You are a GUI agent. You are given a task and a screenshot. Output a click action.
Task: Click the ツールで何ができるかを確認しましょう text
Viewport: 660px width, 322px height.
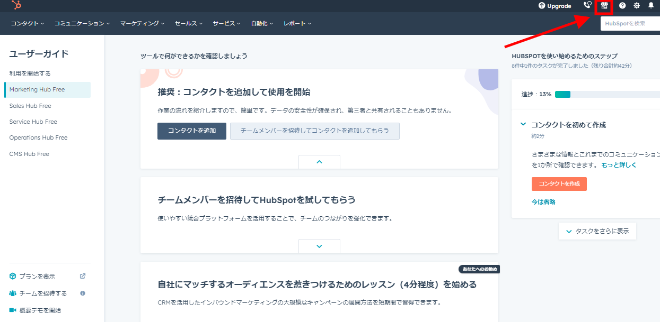pos(194,56)
